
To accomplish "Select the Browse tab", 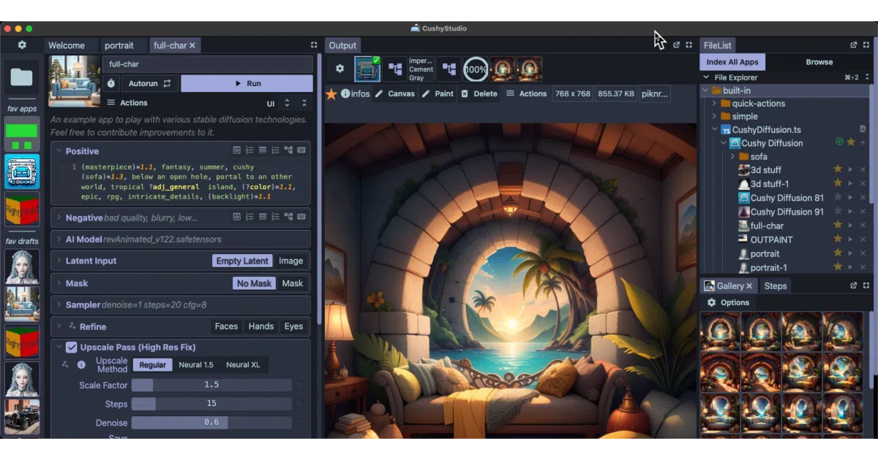I will click(819, 62).
